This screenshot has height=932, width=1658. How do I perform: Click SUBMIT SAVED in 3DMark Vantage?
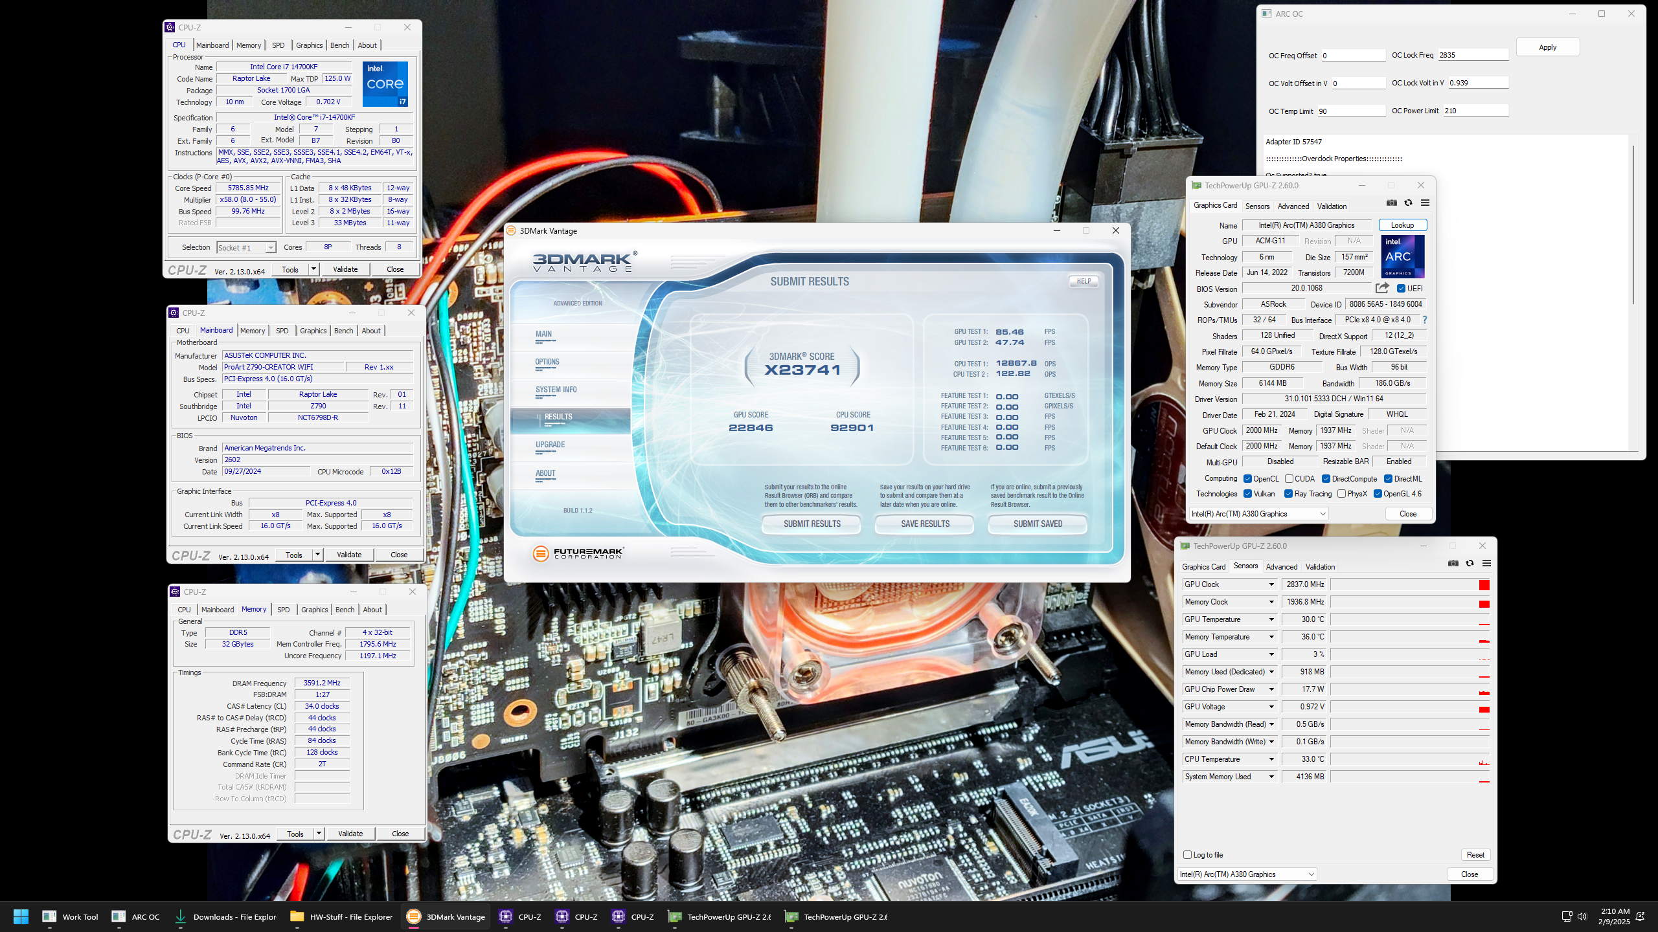tap(1038, 524)
